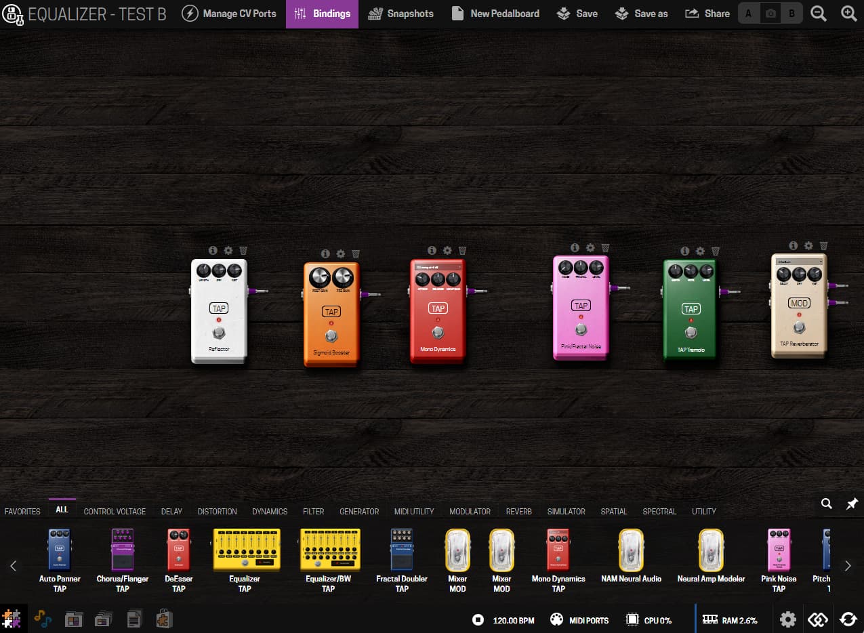This screenshot has width=864, height=633.
Task: Open Manage CV Ports
Action: 230,14
